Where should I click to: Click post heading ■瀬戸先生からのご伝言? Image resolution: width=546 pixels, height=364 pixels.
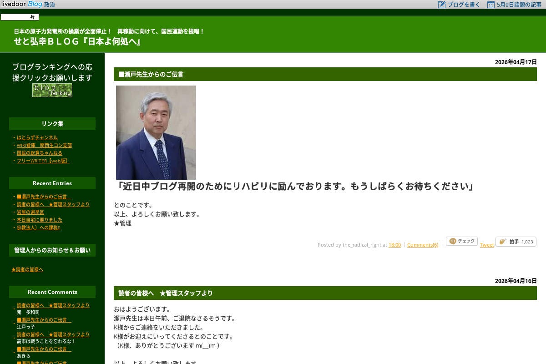(x=151, y=74)
